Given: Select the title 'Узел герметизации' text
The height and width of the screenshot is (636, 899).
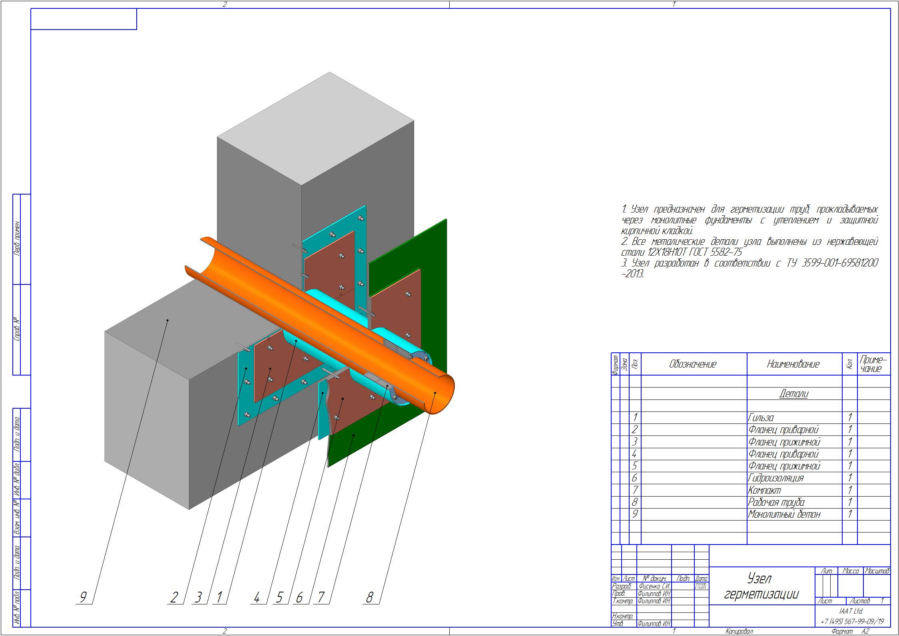Looking at the screenshot, I should click(761, 586).
